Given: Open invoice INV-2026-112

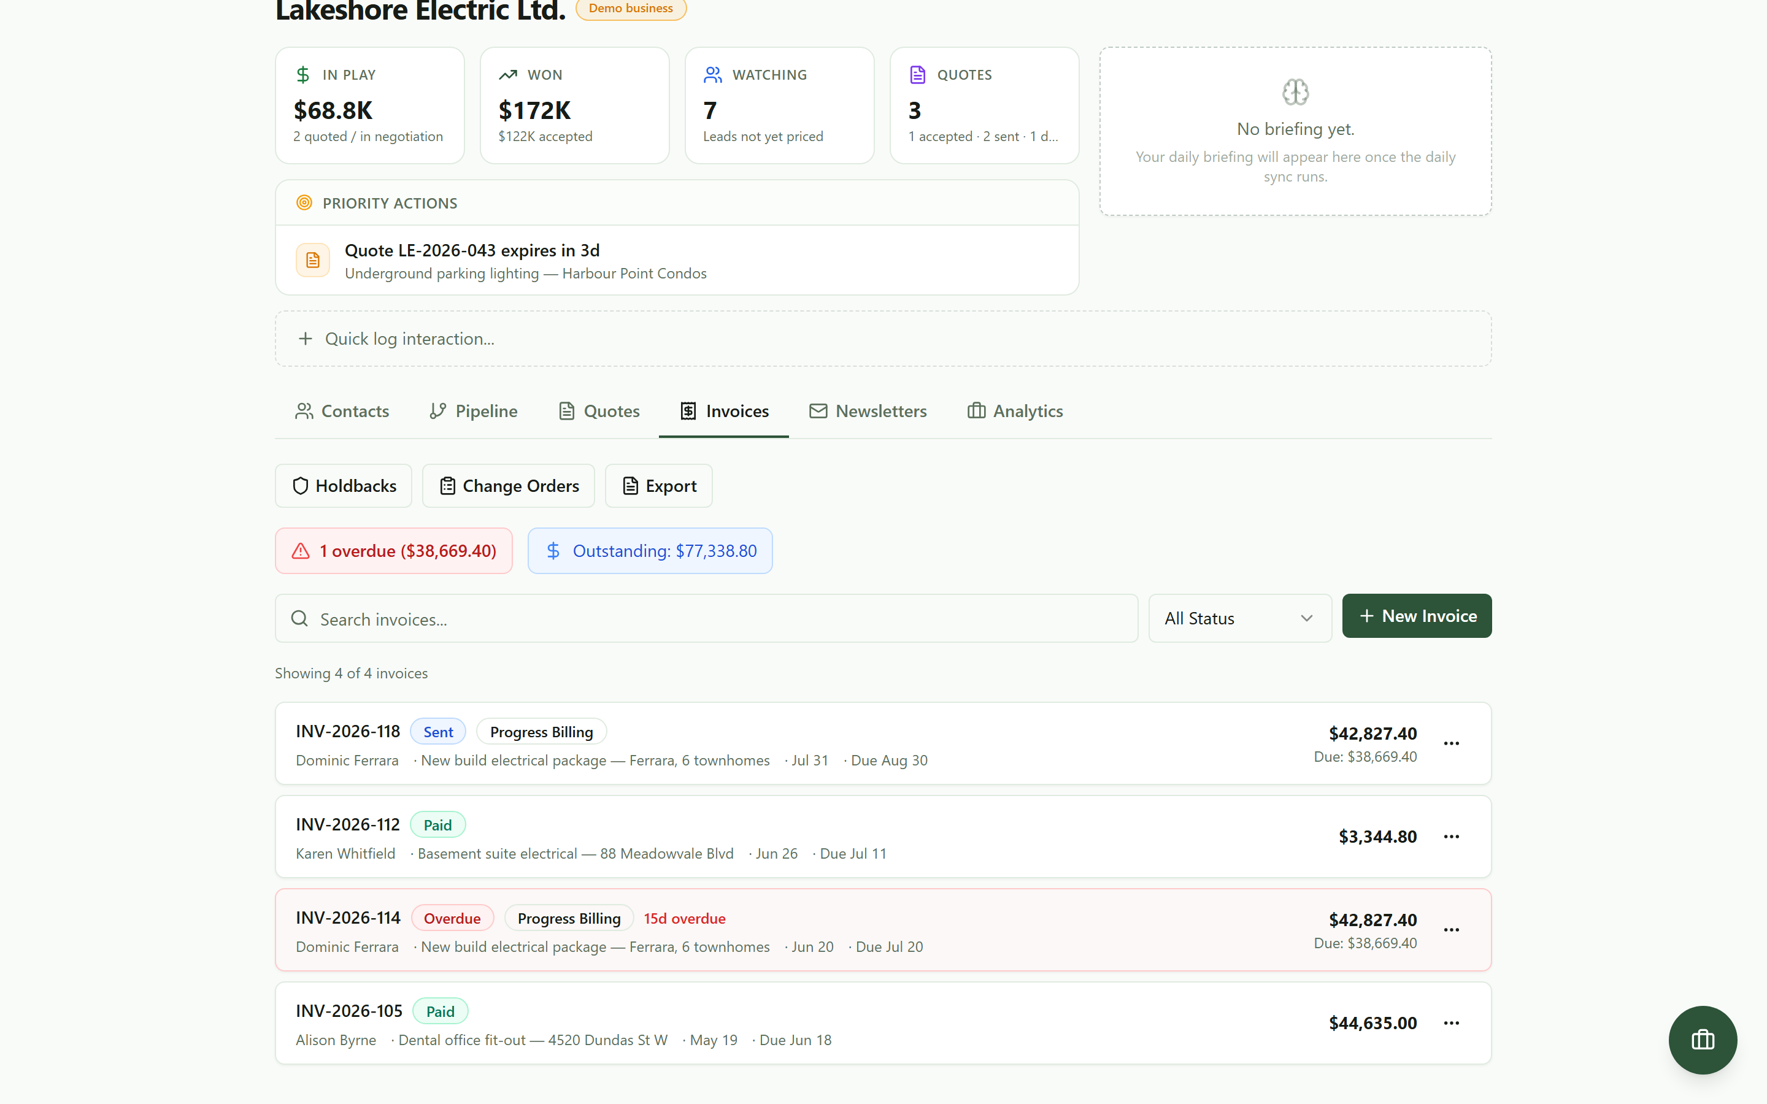Looking at the screenshot, I should tap(883, 837).
